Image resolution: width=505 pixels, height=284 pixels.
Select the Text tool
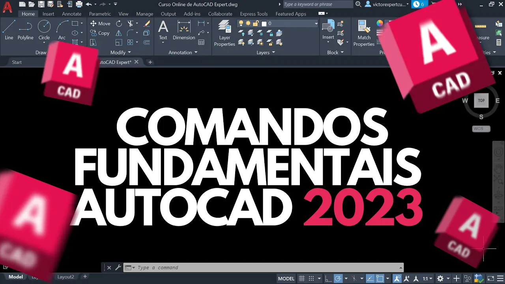[x=163, y=30]
